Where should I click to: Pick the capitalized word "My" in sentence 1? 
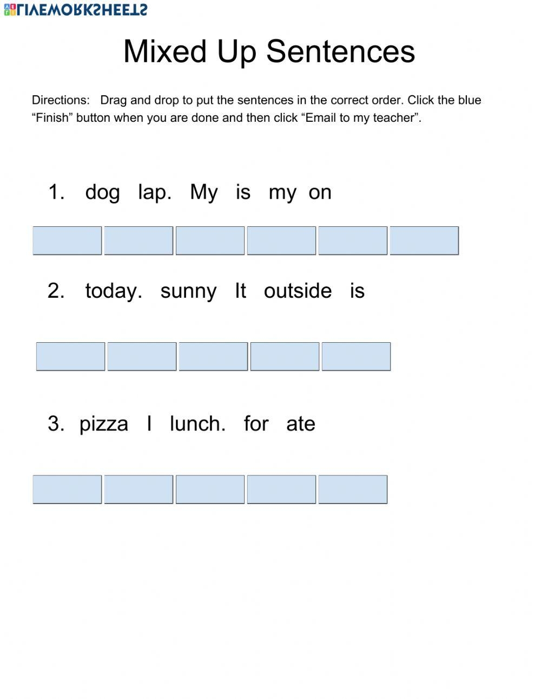tap(204, 192)
